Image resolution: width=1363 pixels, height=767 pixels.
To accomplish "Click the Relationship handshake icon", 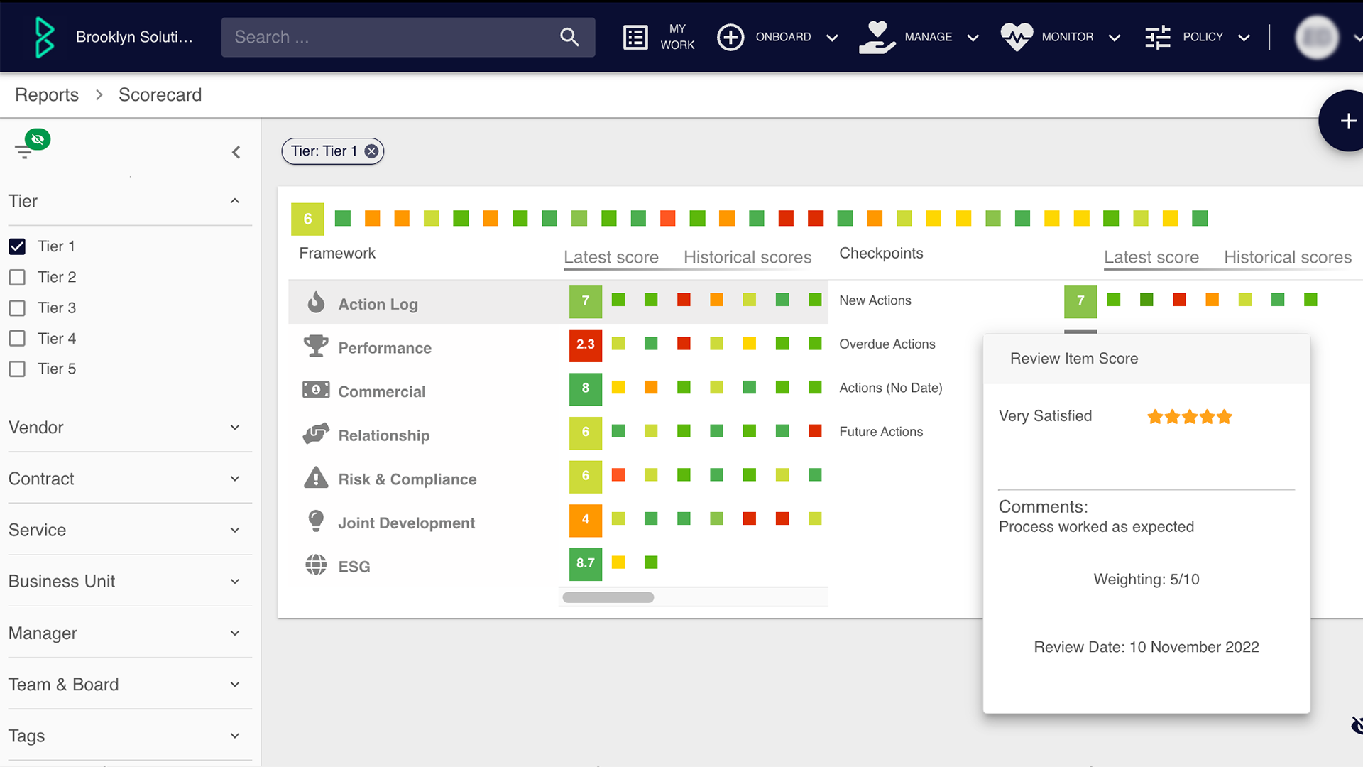I will (x=316, y=434).
